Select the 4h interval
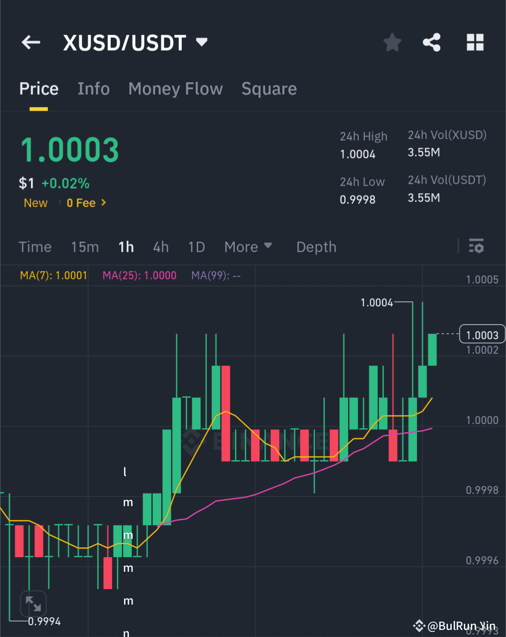The height and width of the screenshot is (637, 506). [x=161, y=247]
